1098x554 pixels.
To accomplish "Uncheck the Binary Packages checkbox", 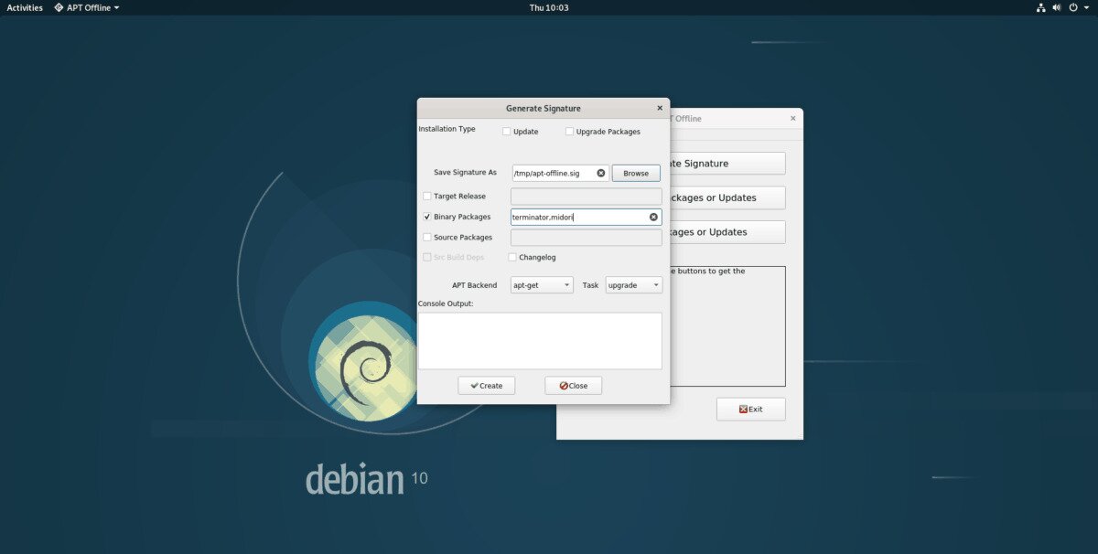I will [x=427, y=218].
